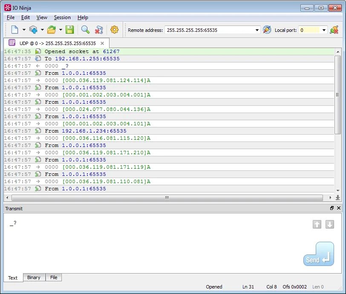Screen dimensions: 346x294
Task: Click the 'From 192.168.1.234:65535' incoming packet icon
Action: 38,131
